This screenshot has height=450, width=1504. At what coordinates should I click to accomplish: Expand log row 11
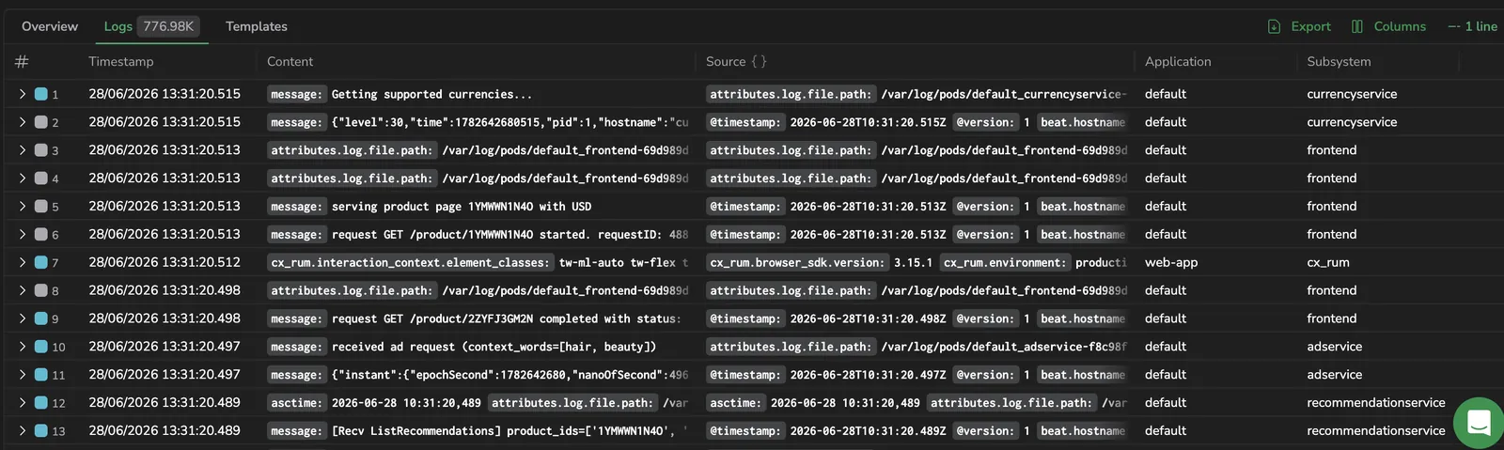[x=22, y=375]
